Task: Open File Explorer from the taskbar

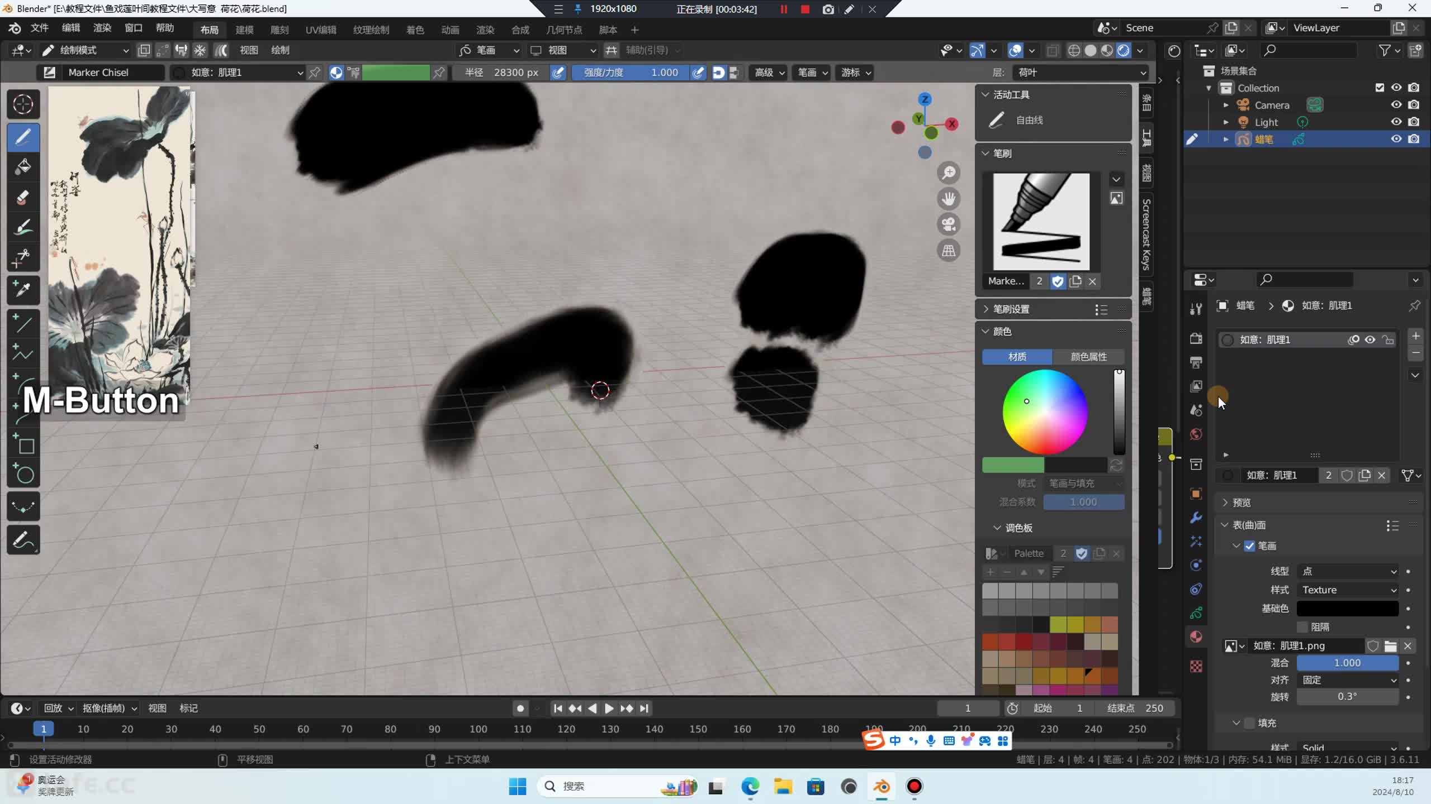Action: coord(783,787)
